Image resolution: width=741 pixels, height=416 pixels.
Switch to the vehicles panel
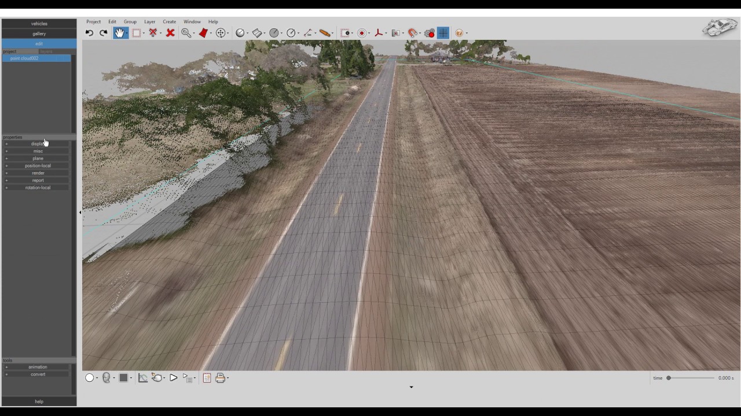tap(39, 24)
